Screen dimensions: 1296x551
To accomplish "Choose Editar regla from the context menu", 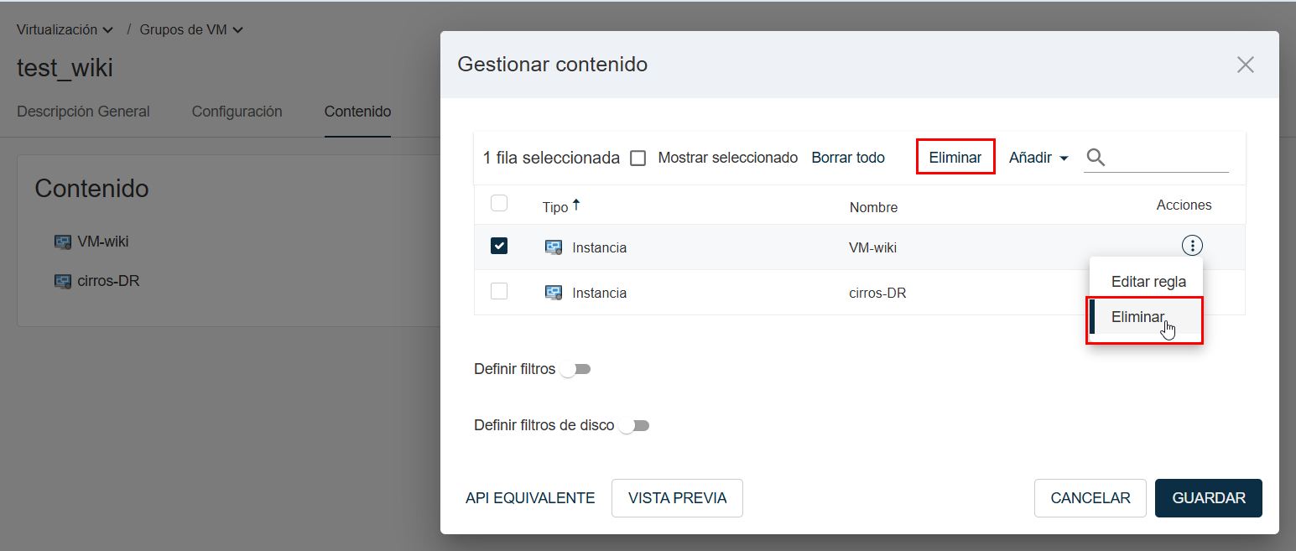I will (x=1148, y=281).
